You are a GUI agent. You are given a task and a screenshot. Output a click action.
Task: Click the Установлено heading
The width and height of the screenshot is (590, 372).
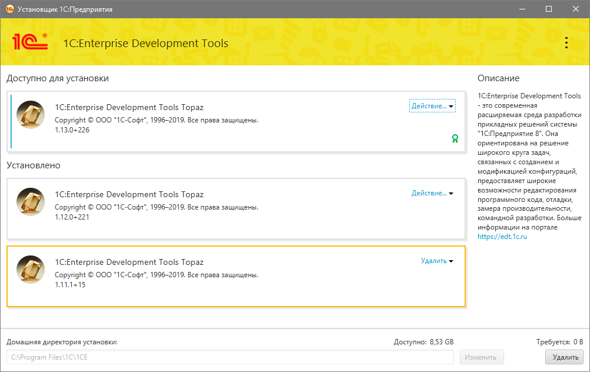click(x=34, y=165)
